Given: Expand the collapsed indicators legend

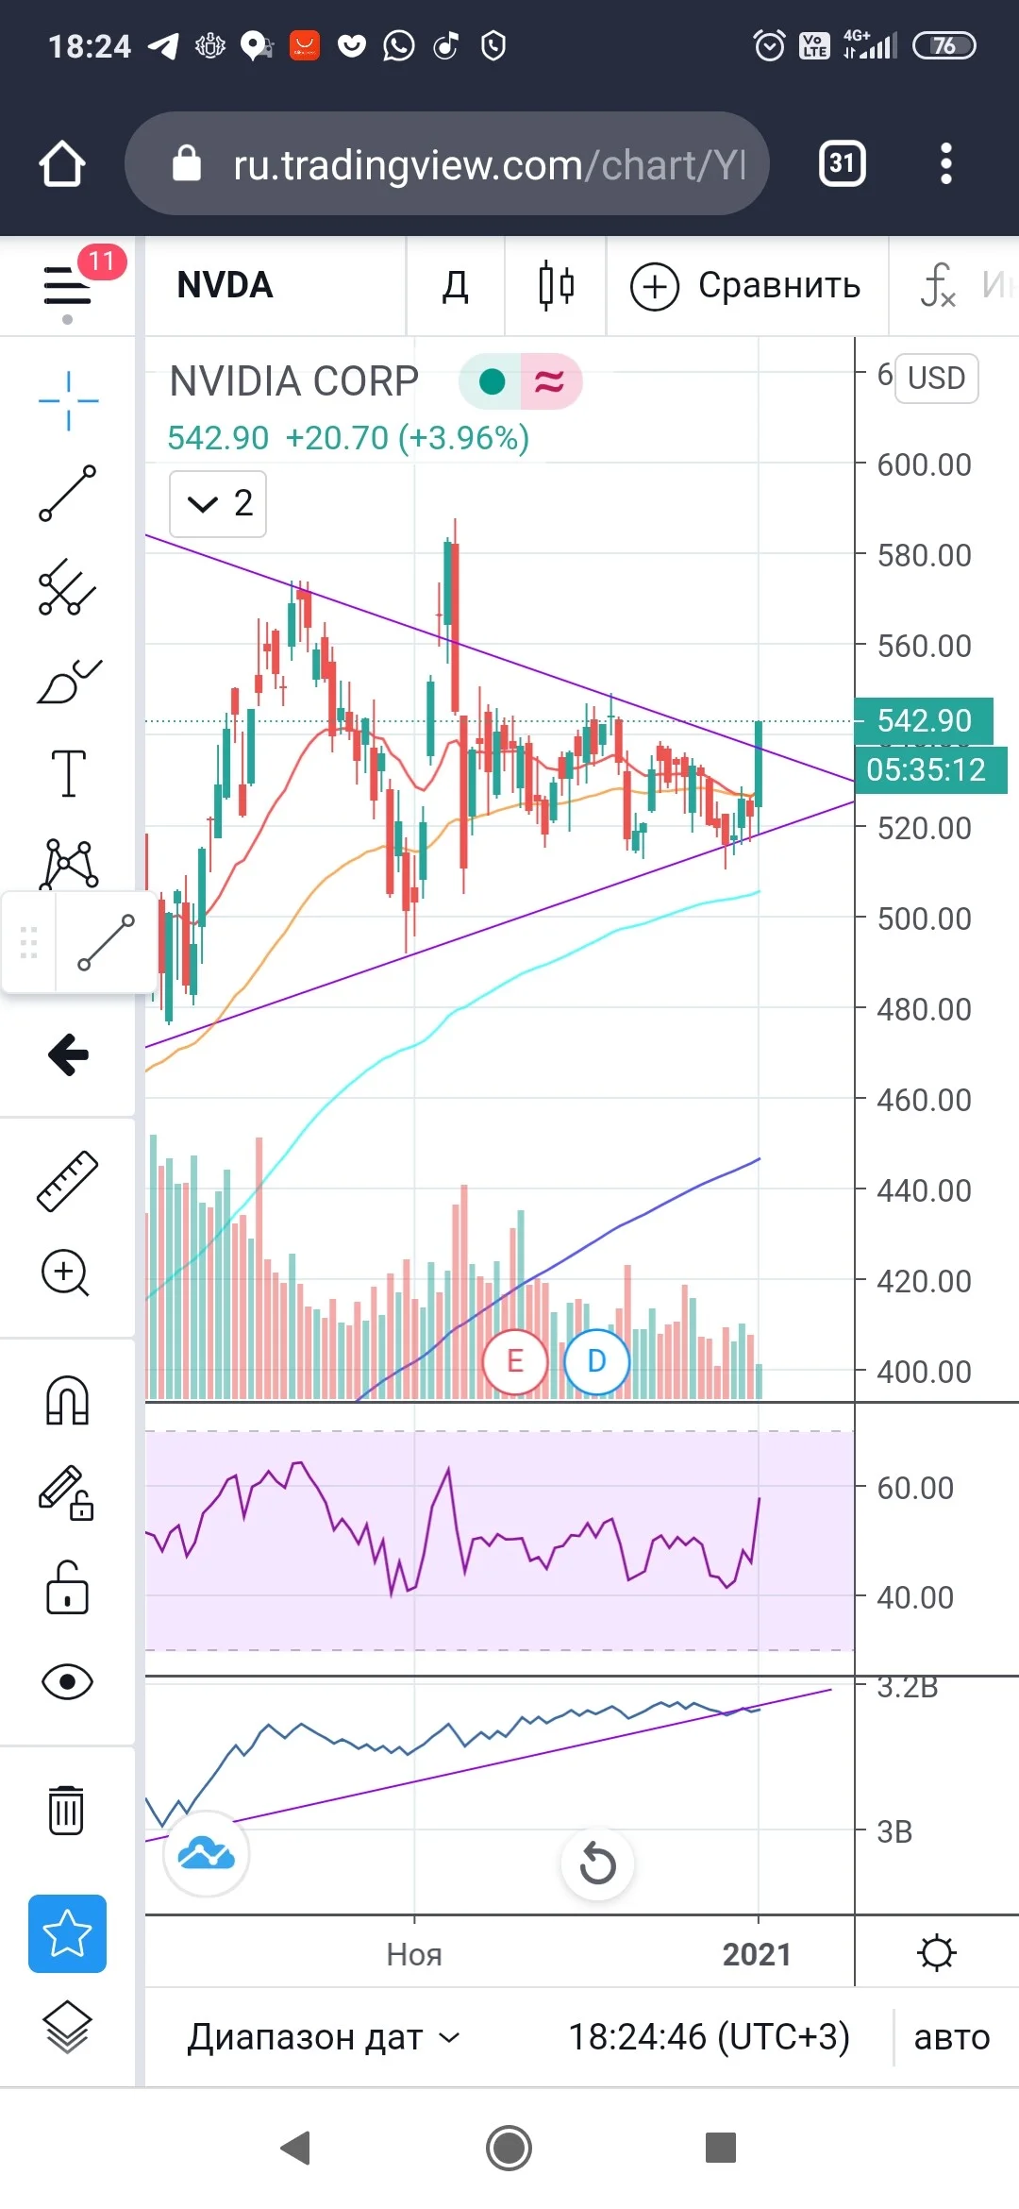Looking at the screenshot, I should coord(218,504).
